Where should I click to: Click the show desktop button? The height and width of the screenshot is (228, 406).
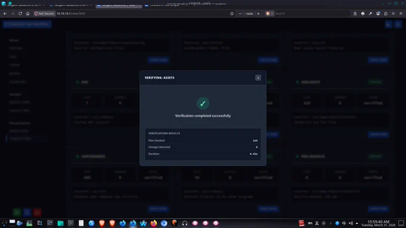tap(401, 223)
